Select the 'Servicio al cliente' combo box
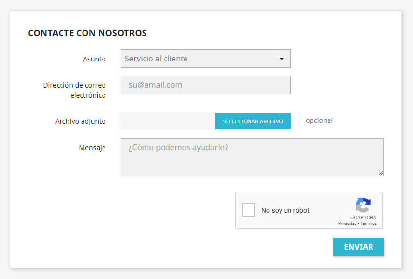 (x=206, y=59)
